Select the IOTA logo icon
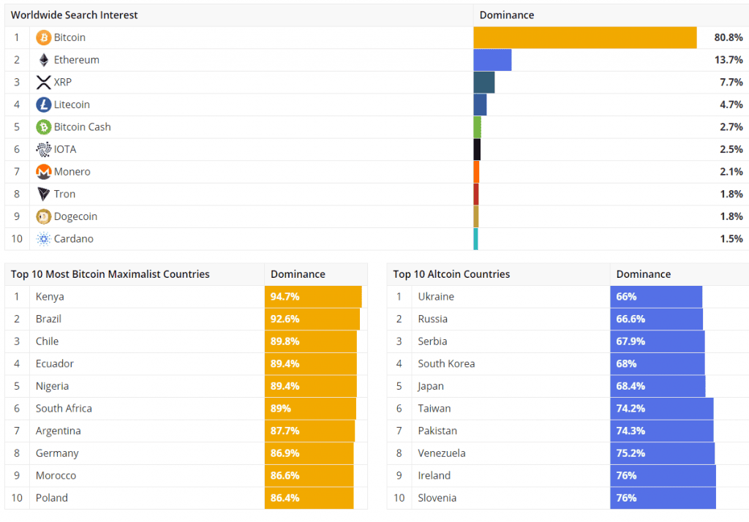 (43, 149)
